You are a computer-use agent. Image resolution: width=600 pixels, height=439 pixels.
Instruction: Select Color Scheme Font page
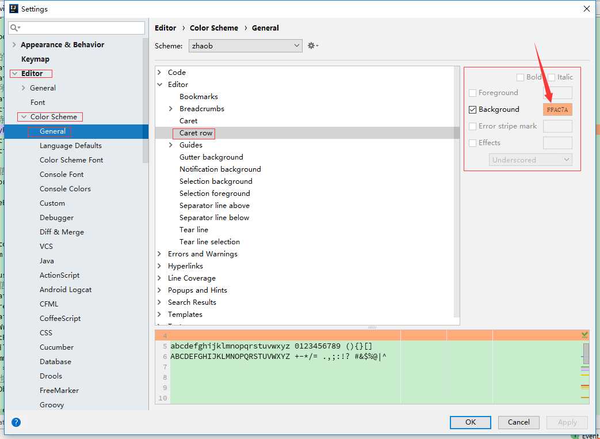(x=71, y=160)
